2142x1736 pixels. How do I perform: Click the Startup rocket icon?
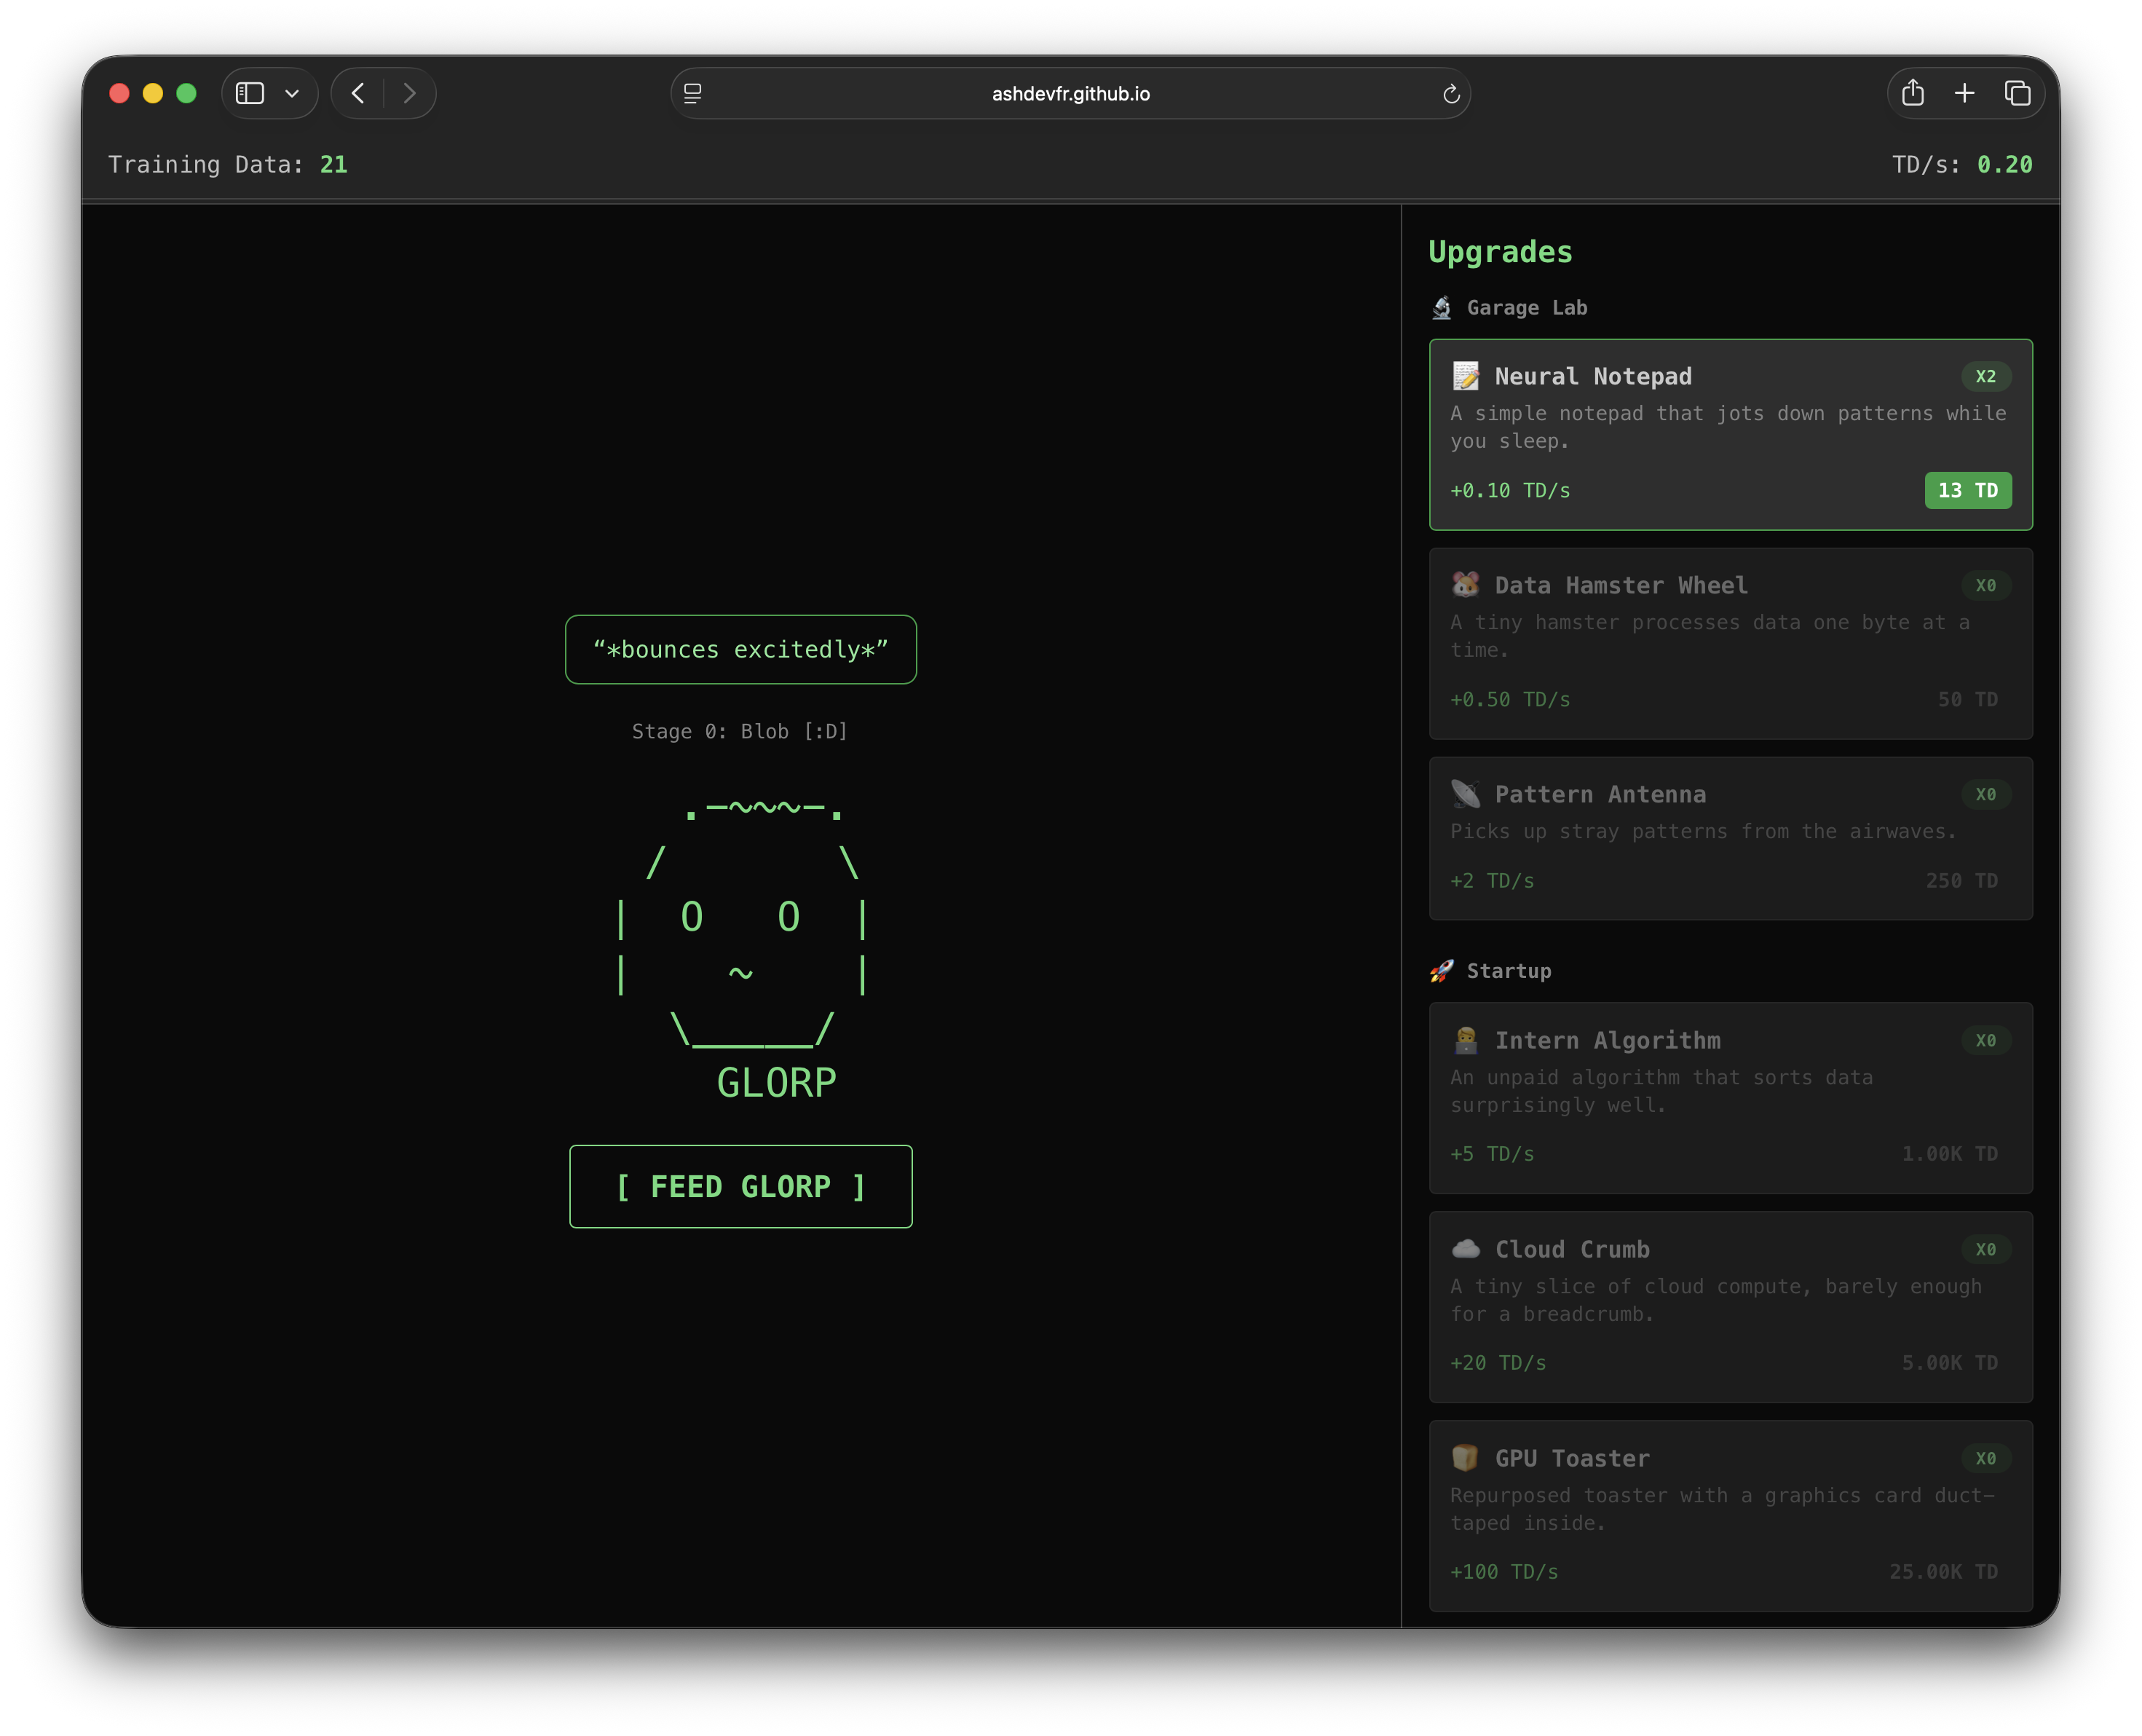point(1441,971)
